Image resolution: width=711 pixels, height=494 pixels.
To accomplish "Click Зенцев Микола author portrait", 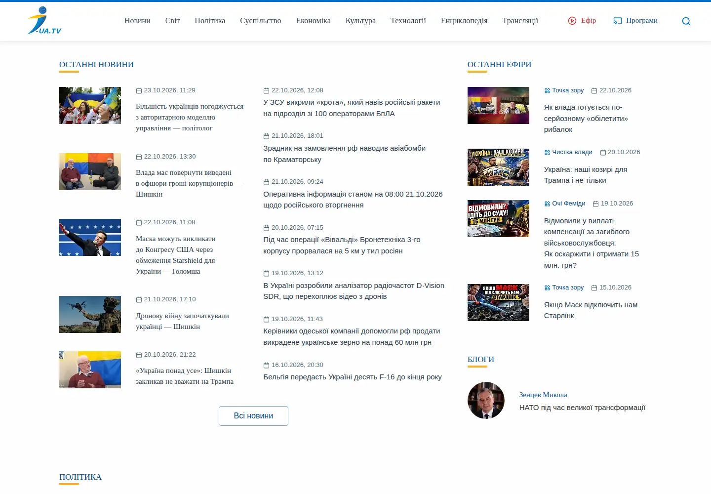I will (x=486, y=401).
